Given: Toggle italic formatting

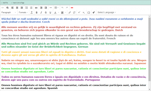Looking at the screenshot, I should pyautogui.click(x=41, y=13).
